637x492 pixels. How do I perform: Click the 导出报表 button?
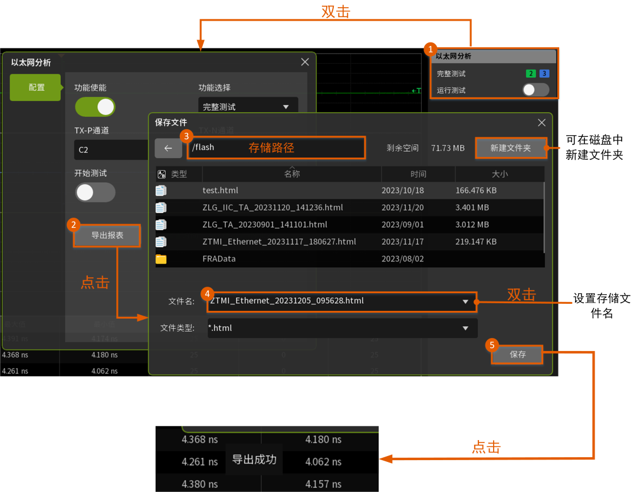[106, 235]
